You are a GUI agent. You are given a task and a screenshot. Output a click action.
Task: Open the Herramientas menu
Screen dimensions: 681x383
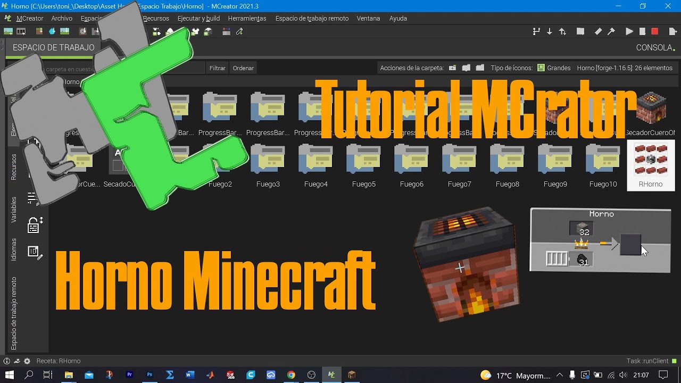coord(247,18)
